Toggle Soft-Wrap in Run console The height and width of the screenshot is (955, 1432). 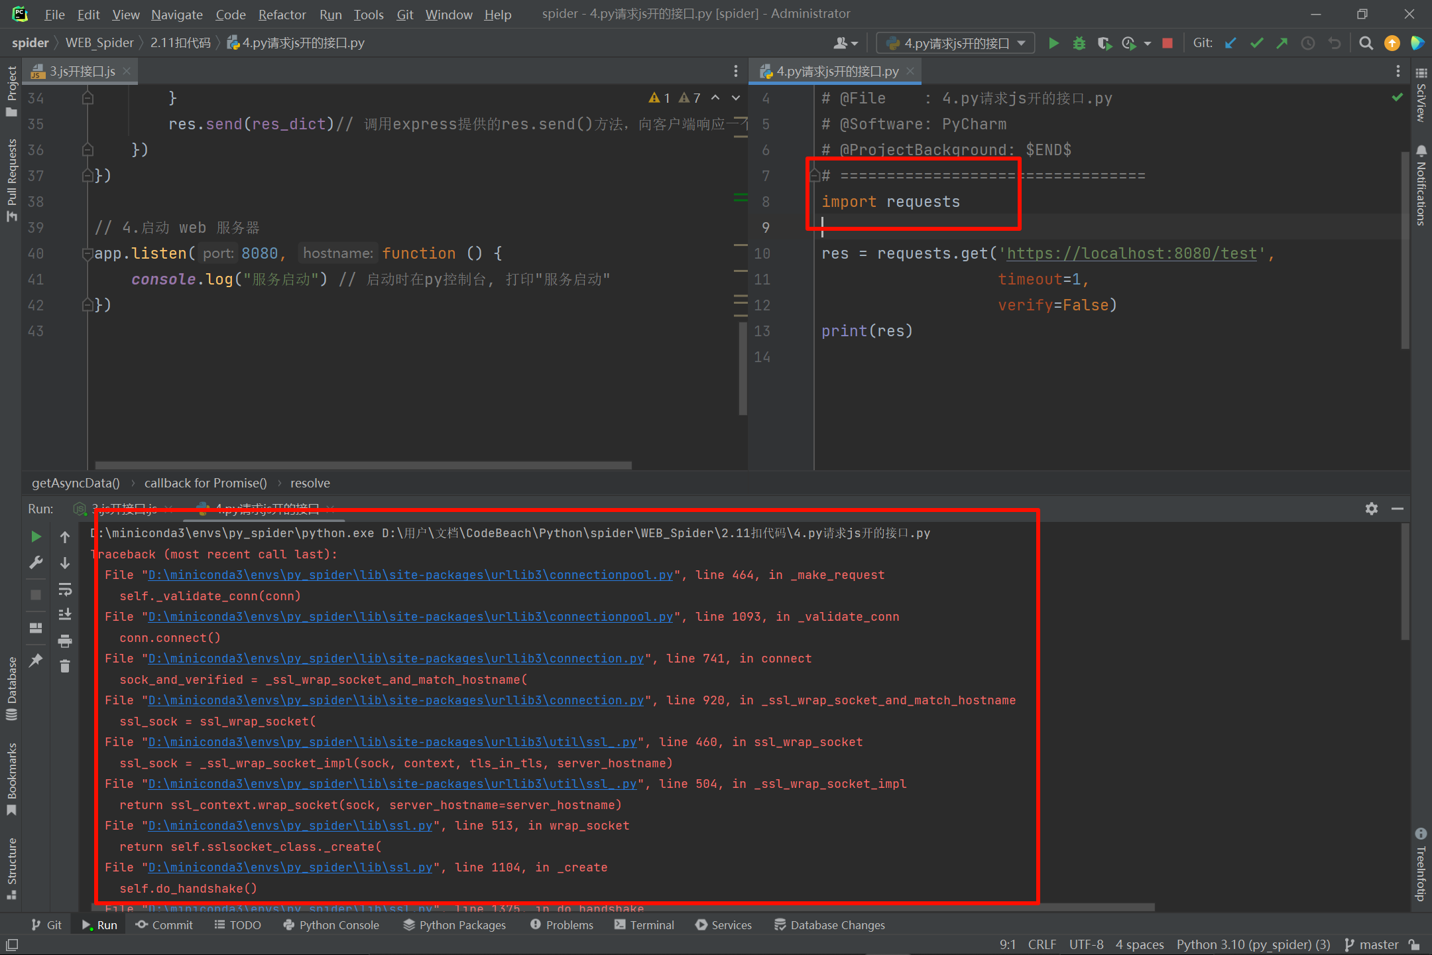coord(65,589)
